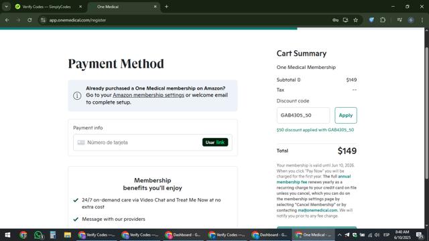Click the discount applied confirmation text
Image resolution: width=429 pixels, height=241 pixels.
pyautogui.click(x=315, y=130)
